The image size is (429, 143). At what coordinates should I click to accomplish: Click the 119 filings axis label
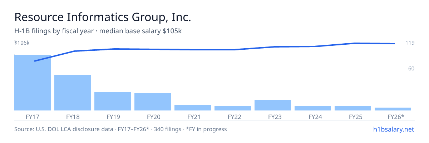click(410, 43)
